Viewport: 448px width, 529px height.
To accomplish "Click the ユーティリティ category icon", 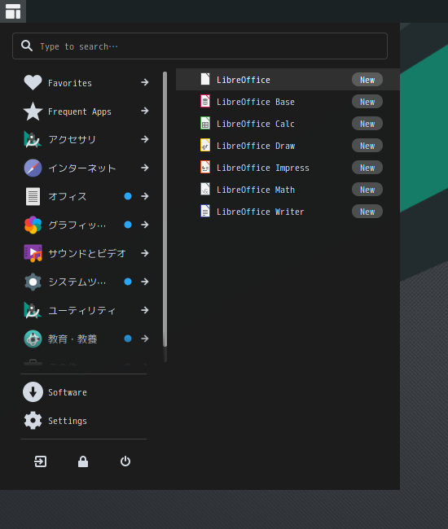I will point(33,310).
